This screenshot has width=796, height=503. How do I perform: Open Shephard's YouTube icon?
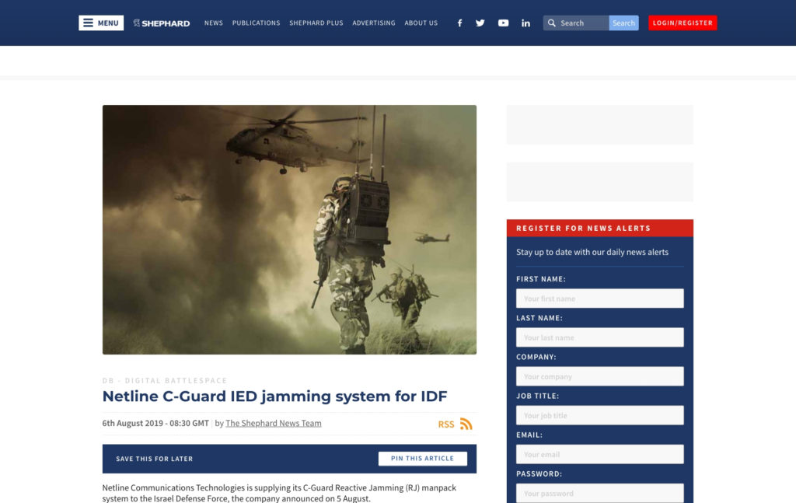(503, 23)
